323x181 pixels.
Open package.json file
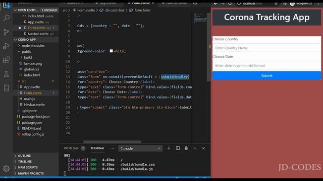click(x=32, y=123)
